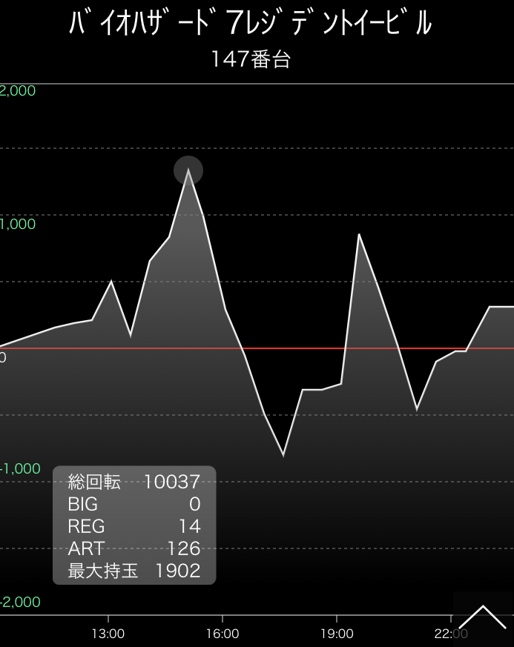
Task: Click the 147番台 machine number label
Action: click(251, 59)
